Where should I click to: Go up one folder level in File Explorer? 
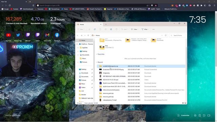point(88,36)
